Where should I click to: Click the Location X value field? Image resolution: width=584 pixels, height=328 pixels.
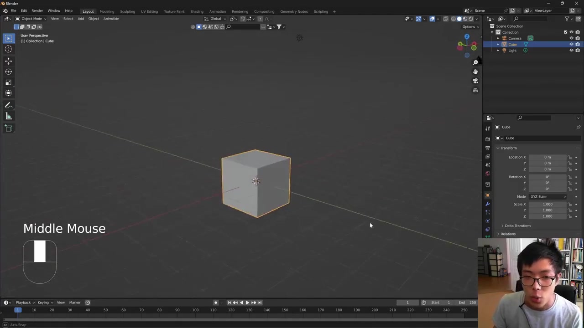pyautogui.click(x=547, y=157)
